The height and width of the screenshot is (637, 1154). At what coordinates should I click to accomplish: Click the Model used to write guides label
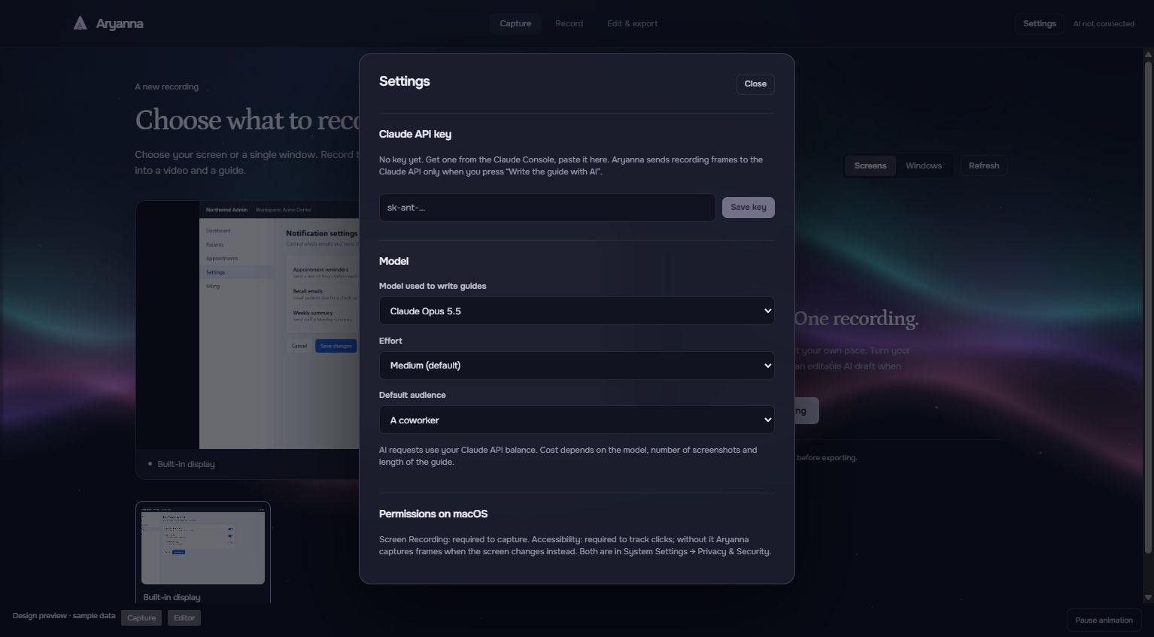click(x=433, y=286)
